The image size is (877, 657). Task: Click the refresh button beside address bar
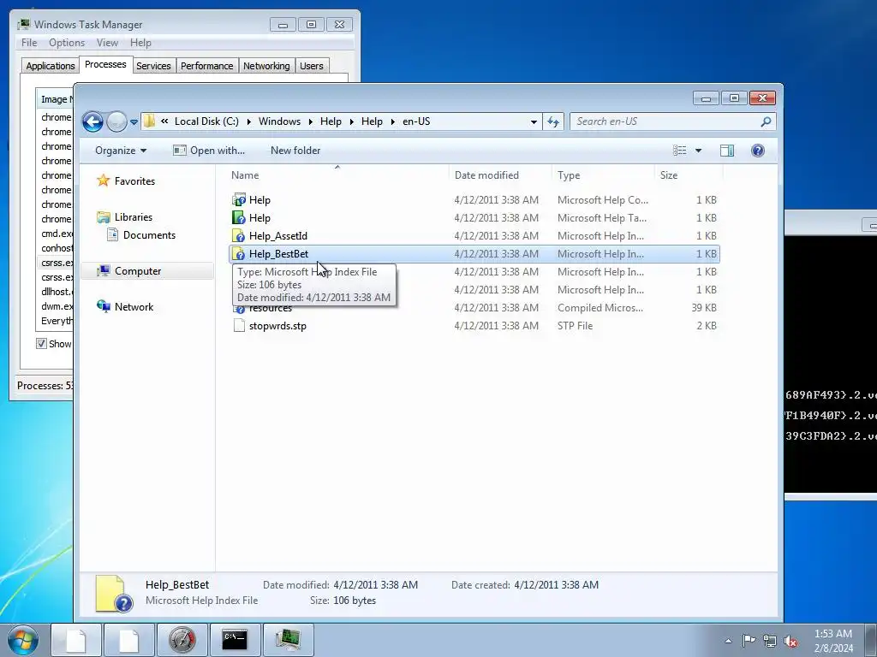pyautogui.click(x=553, y=121)
